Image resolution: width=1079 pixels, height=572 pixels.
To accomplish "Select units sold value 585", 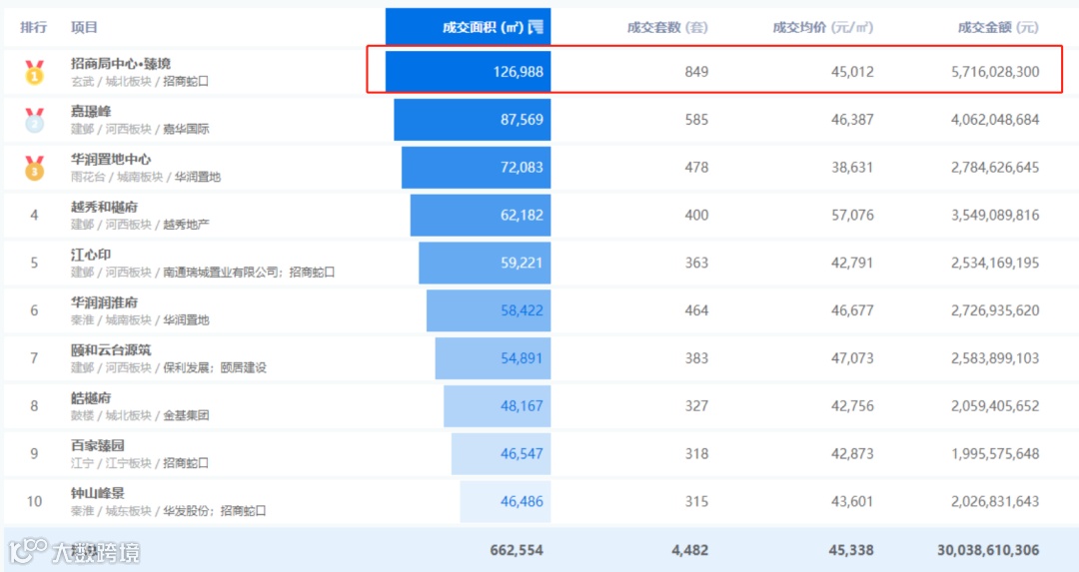I will coord(696,120).
